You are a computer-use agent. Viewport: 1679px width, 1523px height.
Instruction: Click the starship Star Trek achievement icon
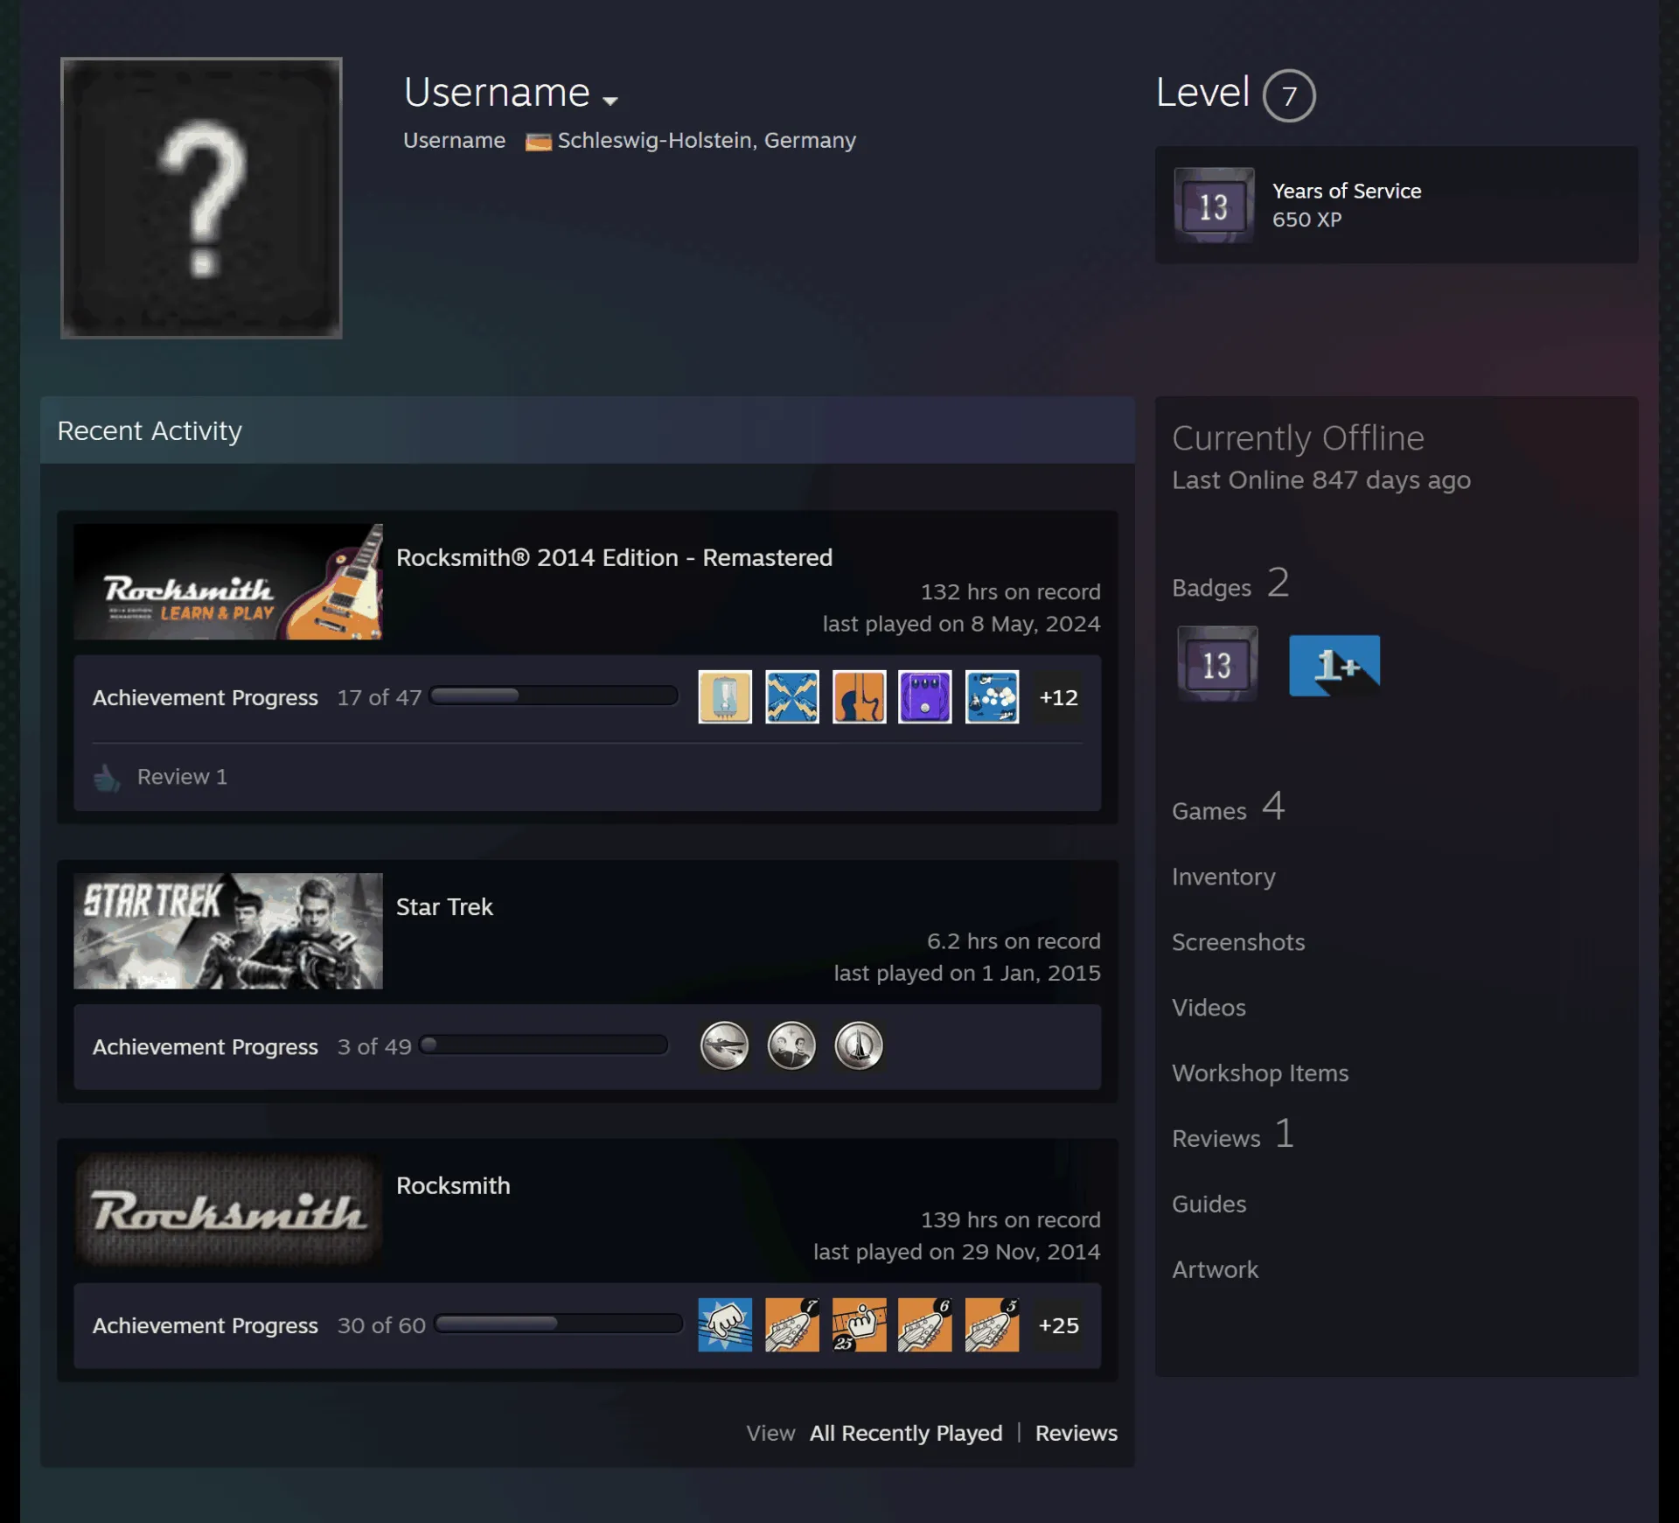(x=725, y=1046)
